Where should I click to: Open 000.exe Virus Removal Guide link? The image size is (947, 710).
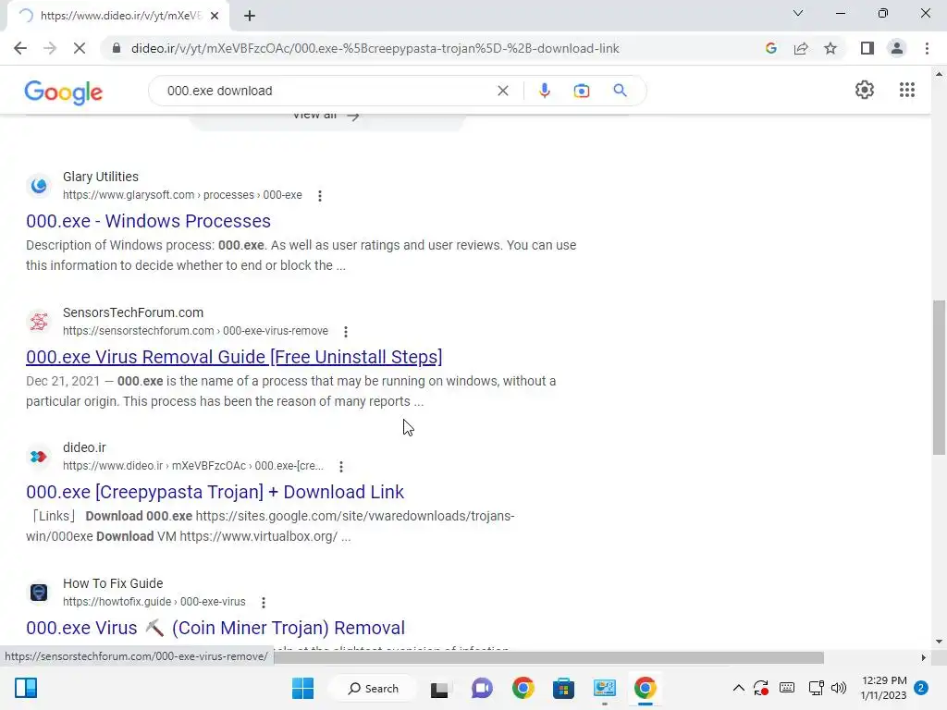click(234, 357)
